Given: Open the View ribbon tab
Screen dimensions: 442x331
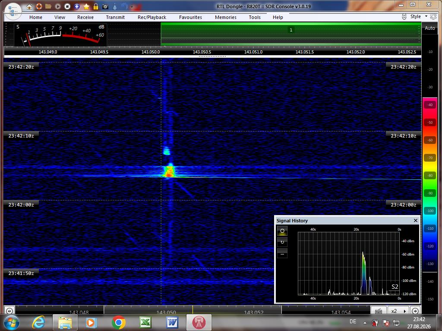Looking at the screenshot, I should point(60,17).
